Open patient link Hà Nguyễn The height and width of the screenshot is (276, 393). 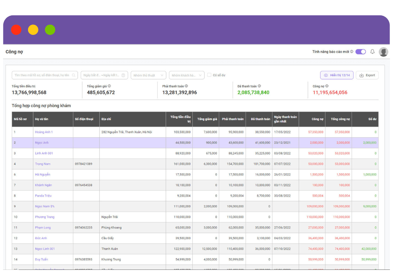coord(43,174)
